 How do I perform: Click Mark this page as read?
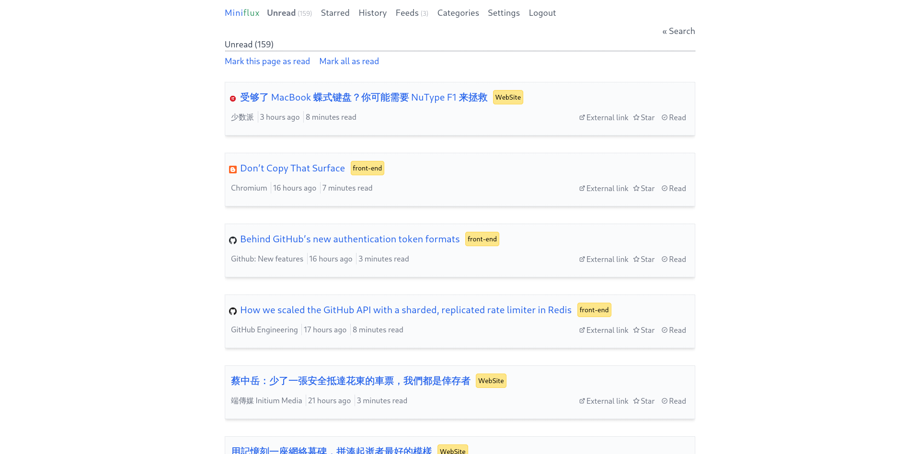267,61
